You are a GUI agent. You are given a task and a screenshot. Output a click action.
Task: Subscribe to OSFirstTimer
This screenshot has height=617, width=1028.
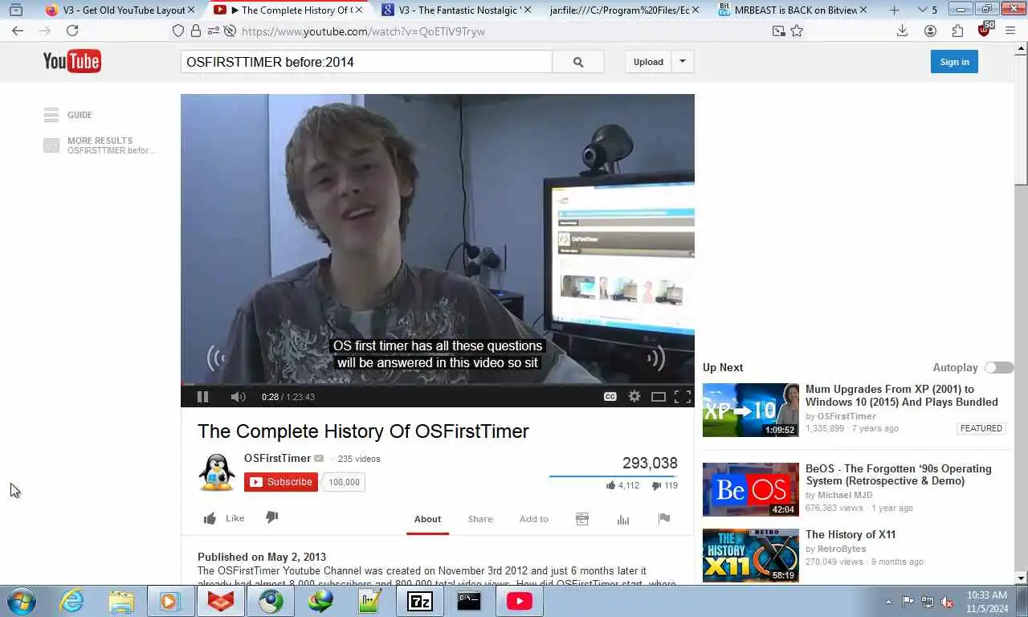(281, 482)
